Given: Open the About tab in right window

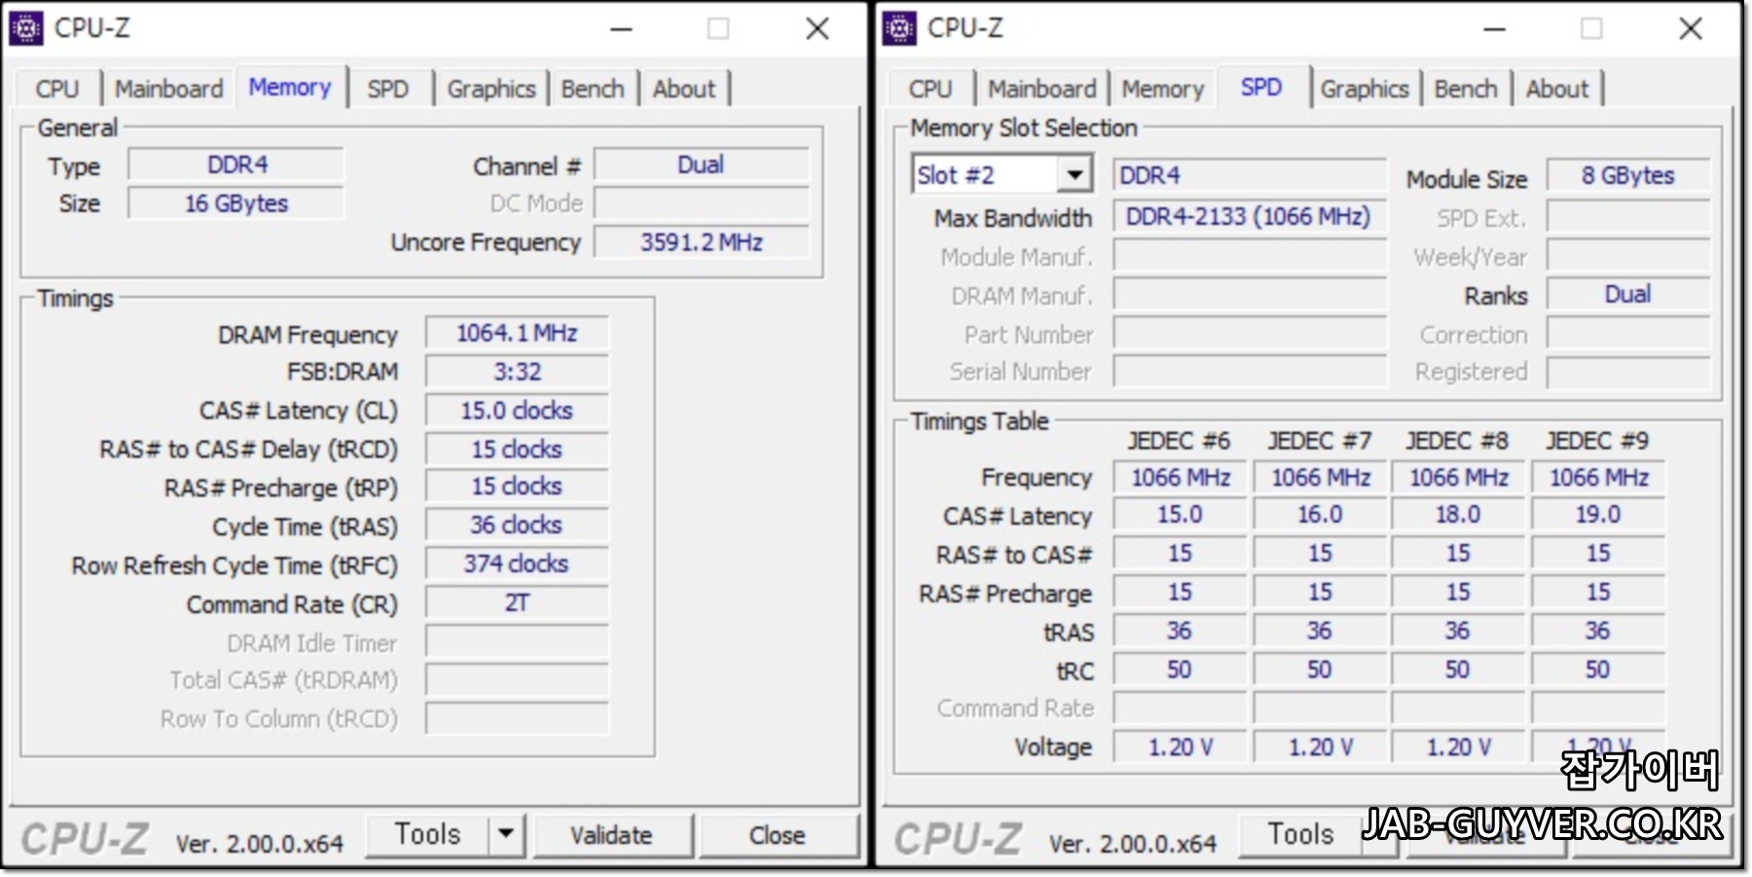Looking at the screenshot, I should (1557, 89).
